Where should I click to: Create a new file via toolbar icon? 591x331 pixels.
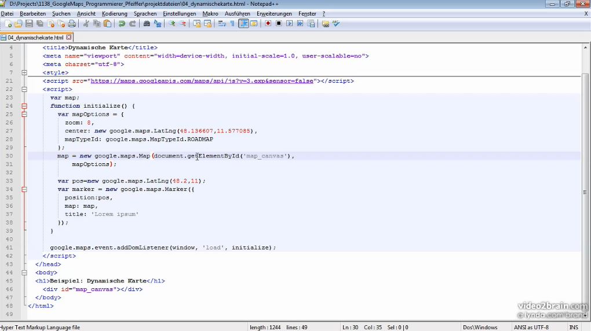pyautogui.click(x=8, y=24)
